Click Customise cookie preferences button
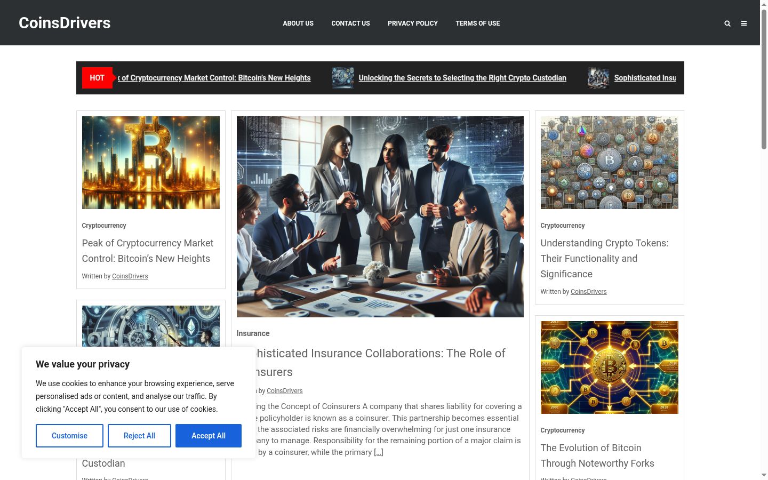This screenshot has width=768, height=480. pos(69,436)
